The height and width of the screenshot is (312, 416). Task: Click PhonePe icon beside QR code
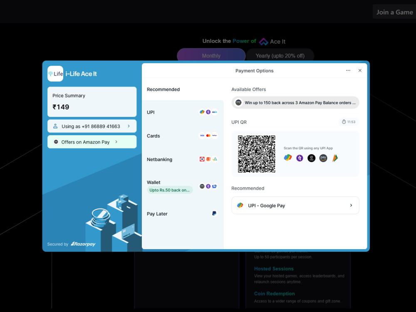click(300, 158)
